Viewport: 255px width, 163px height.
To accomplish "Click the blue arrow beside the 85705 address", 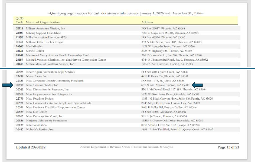I will 197,85.
